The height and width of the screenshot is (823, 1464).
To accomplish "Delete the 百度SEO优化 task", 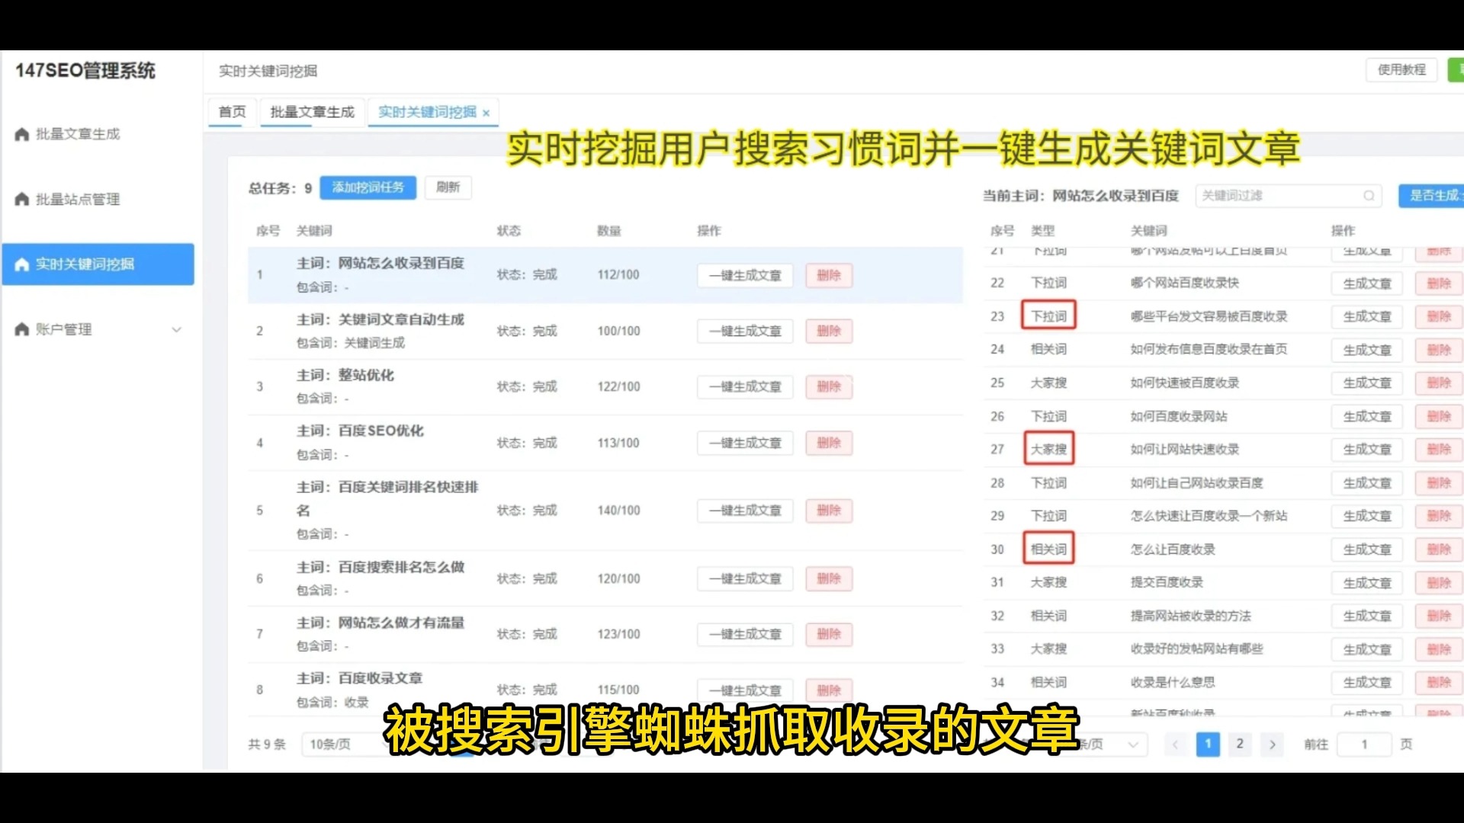I will [829, 444].
